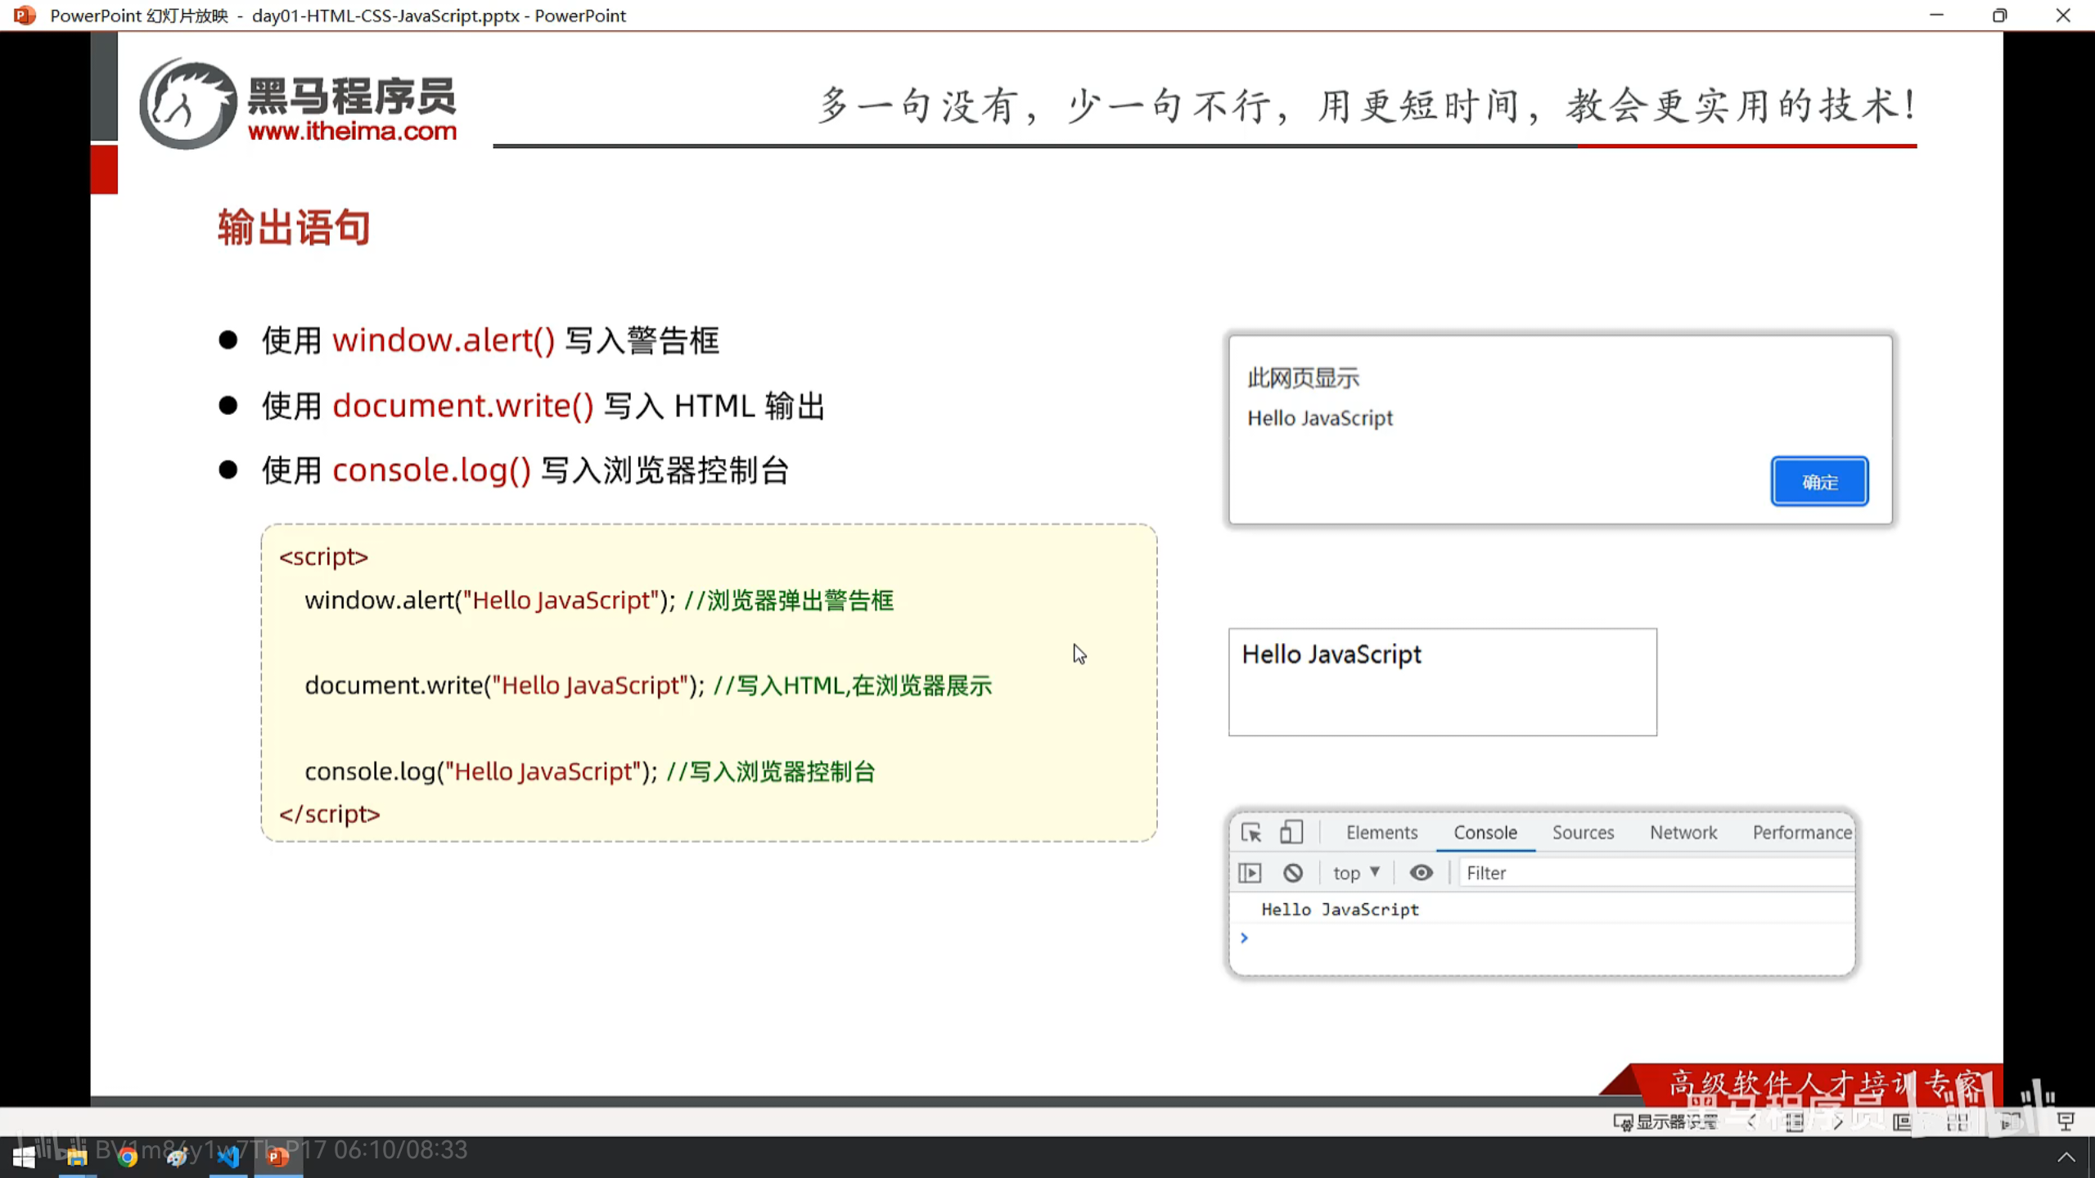Click the //写入HTML,在浏览器展示 comment
The height and width of the screenshot is (1178, 2095).
click(x=853, y=686)
